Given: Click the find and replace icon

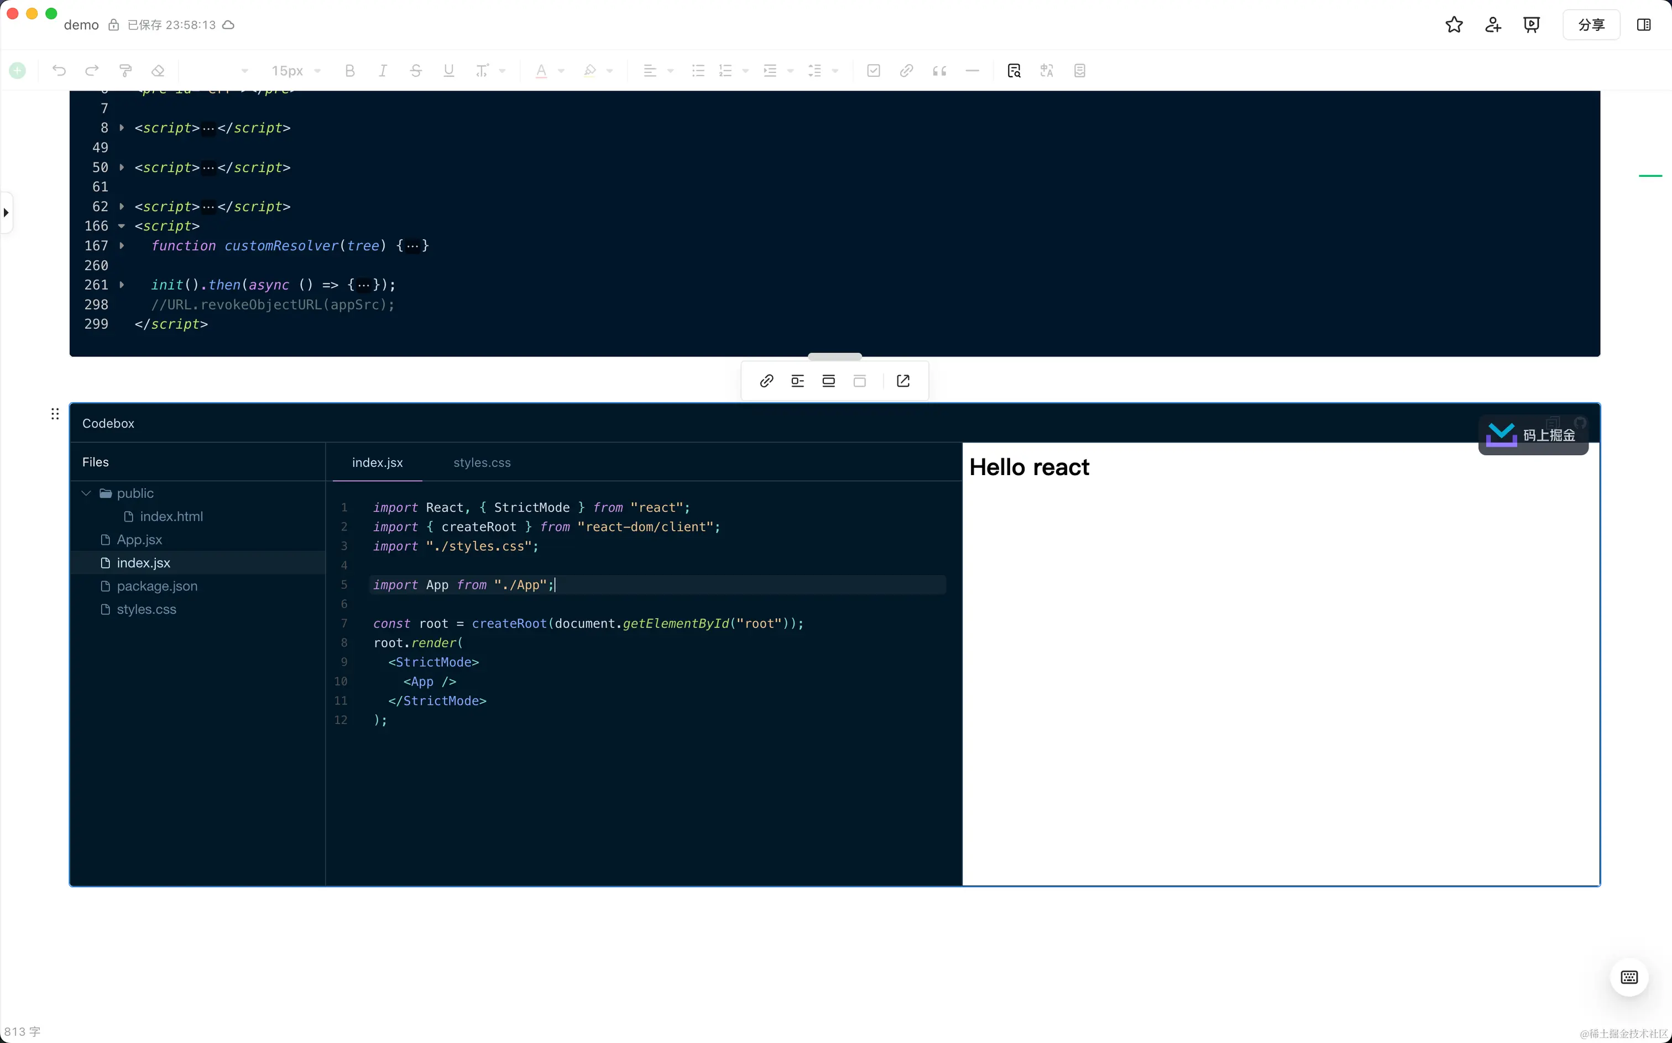Looking at the screenshot, I should point(1013,70).
